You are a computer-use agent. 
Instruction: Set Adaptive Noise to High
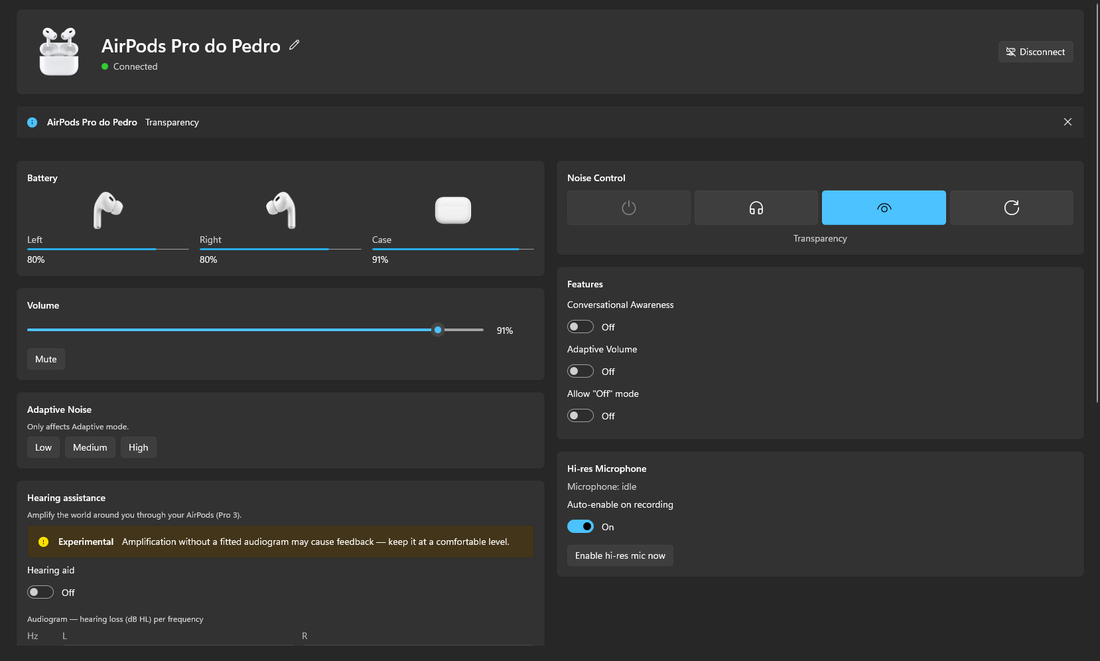139,447
